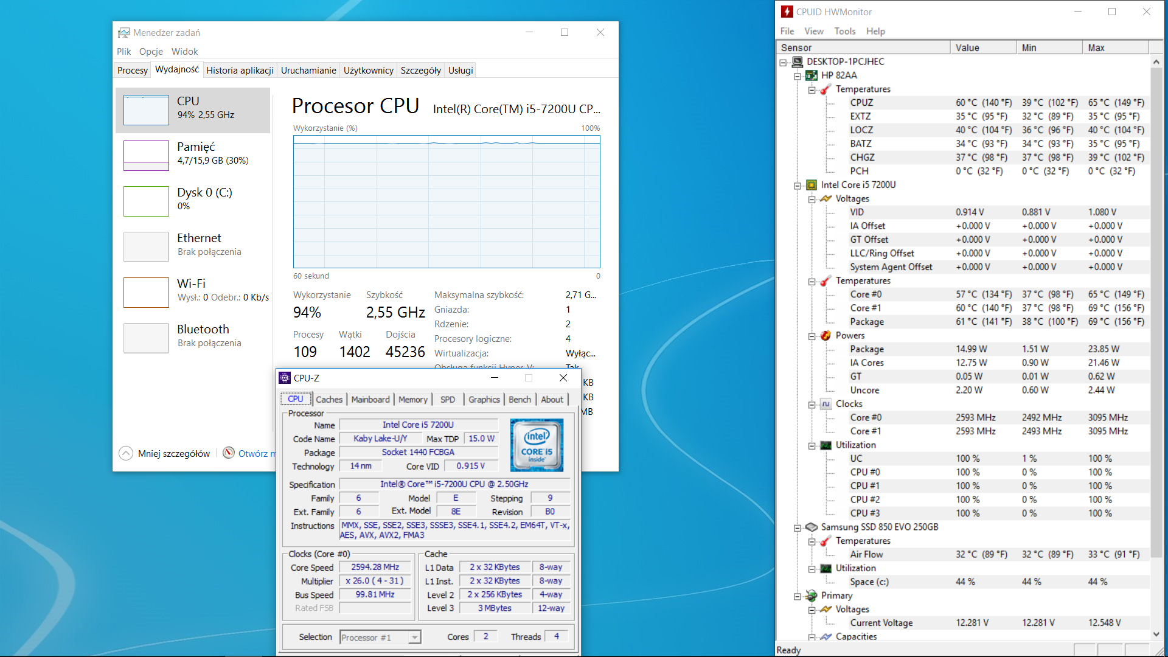Open the Plik menu in Task Manager
1168x657 pixels.
[x=123, y=52]
